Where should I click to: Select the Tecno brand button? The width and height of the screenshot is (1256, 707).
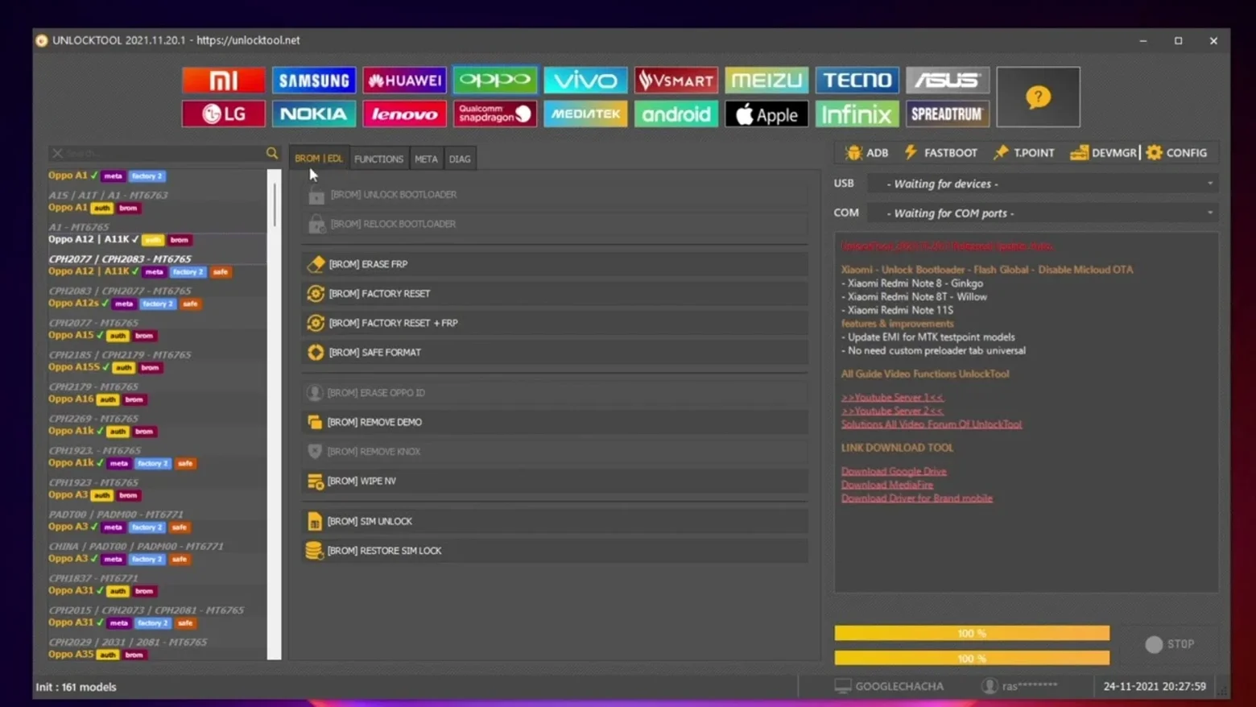coord(857,80)
